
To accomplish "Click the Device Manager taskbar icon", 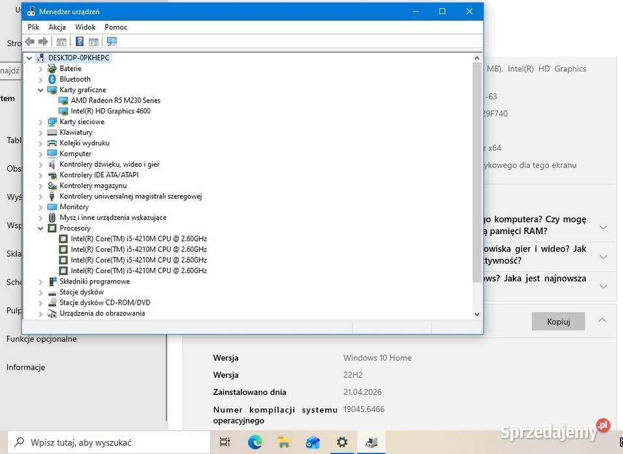I will click(x=371, y=442).
